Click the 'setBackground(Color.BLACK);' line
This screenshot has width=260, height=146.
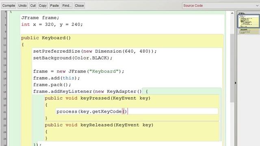[73, 58]
